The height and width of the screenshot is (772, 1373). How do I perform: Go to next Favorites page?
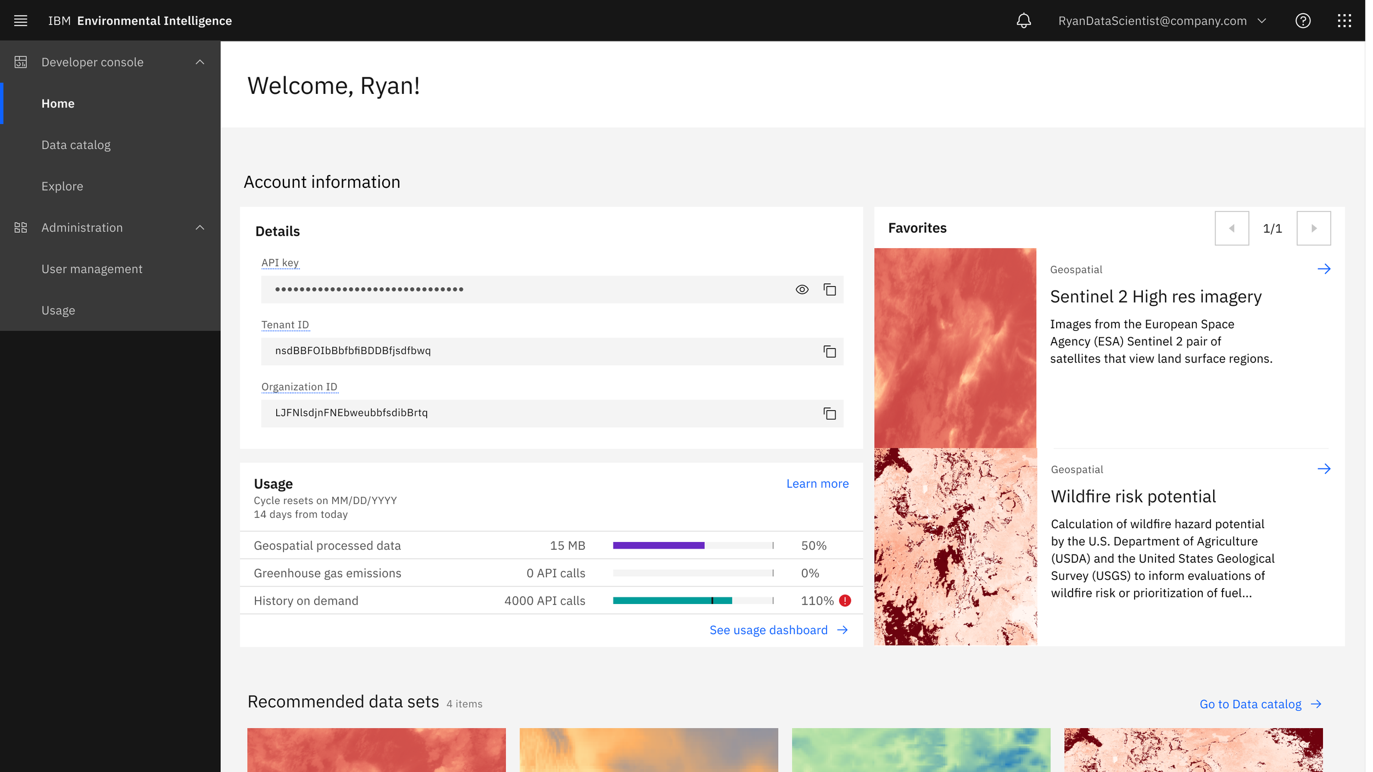tap(1313, 228)
